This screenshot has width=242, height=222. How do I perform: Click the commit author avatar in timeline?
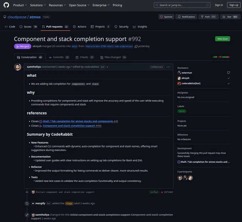tap(33, 192)
